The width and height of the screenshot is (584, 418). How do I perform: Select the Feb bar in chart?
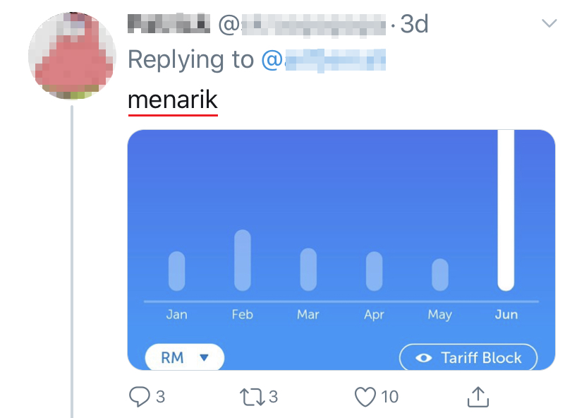[242, 260]
